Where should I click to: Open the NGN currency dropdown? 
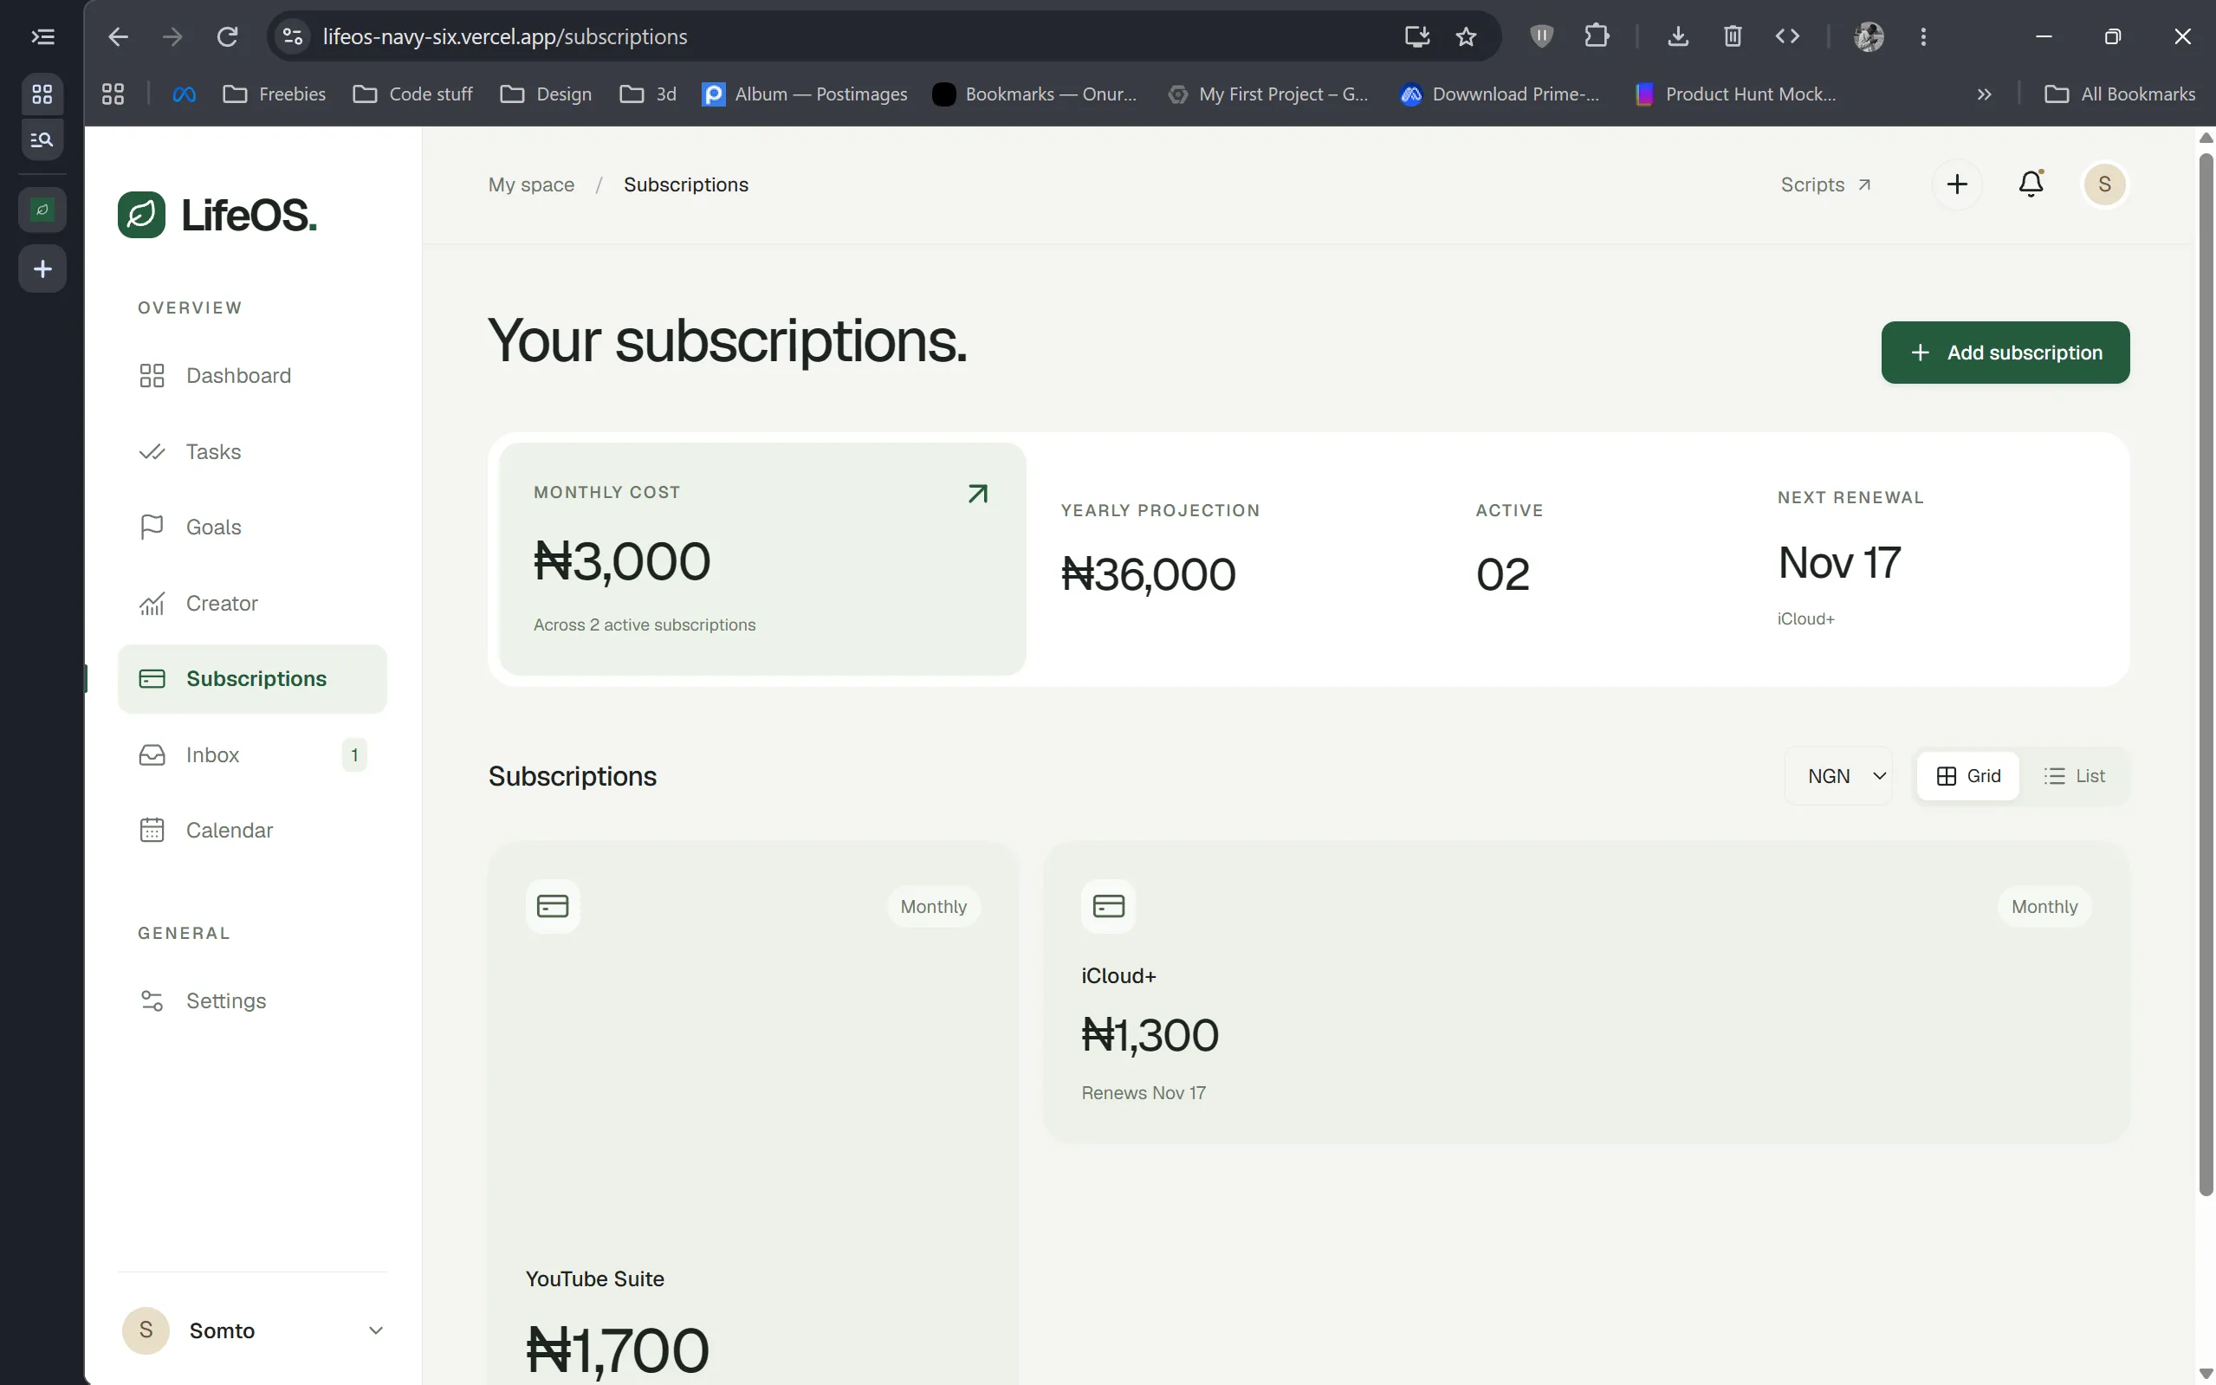point(1838,776)
